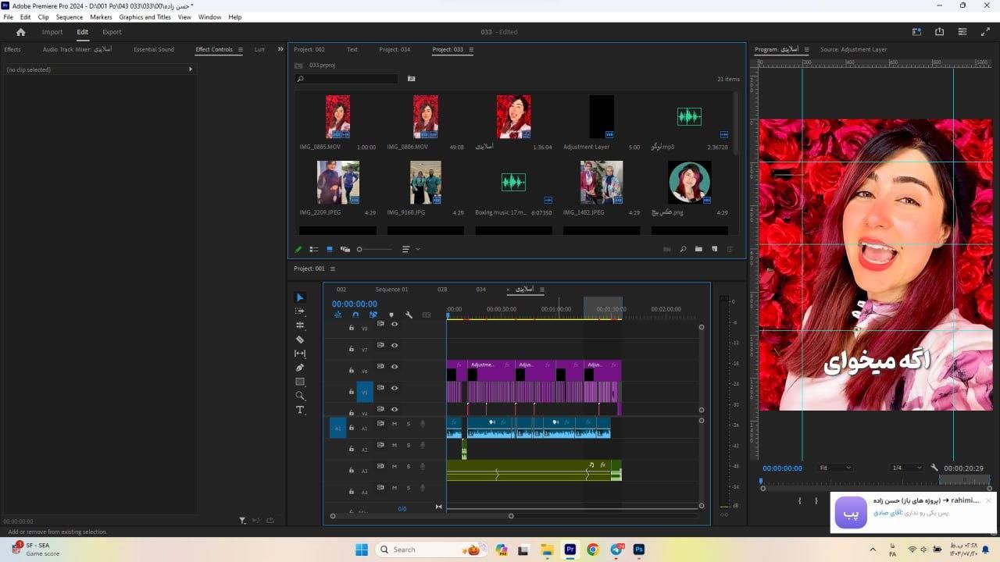
Task: Open Project: 033 panel menu
Action: [471, 50]
